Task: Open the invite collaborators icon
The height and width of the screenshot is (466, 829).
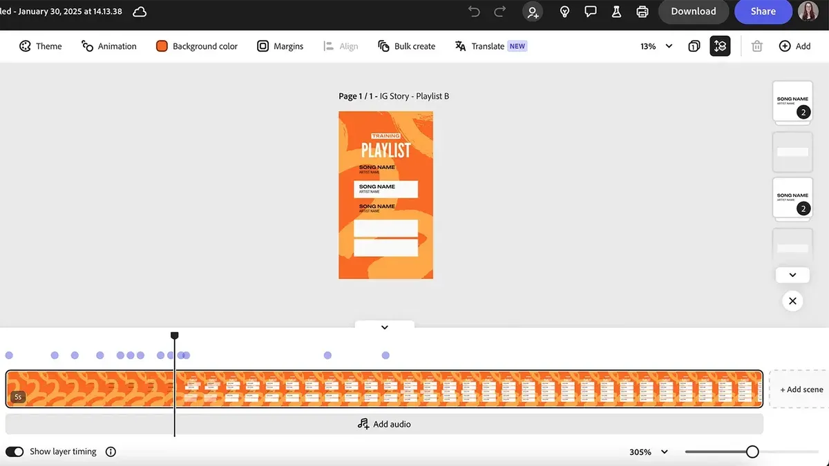Action: click(x=533, y=12)
